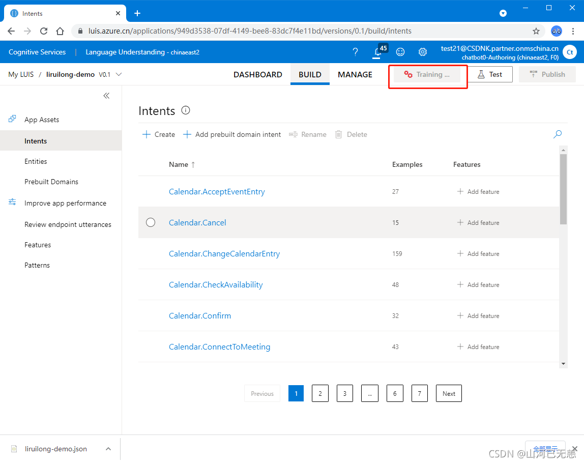This screenshot has height=463, width=584.
Task: Click the tab search dropdown circle icon
Action: coord(503,13)
